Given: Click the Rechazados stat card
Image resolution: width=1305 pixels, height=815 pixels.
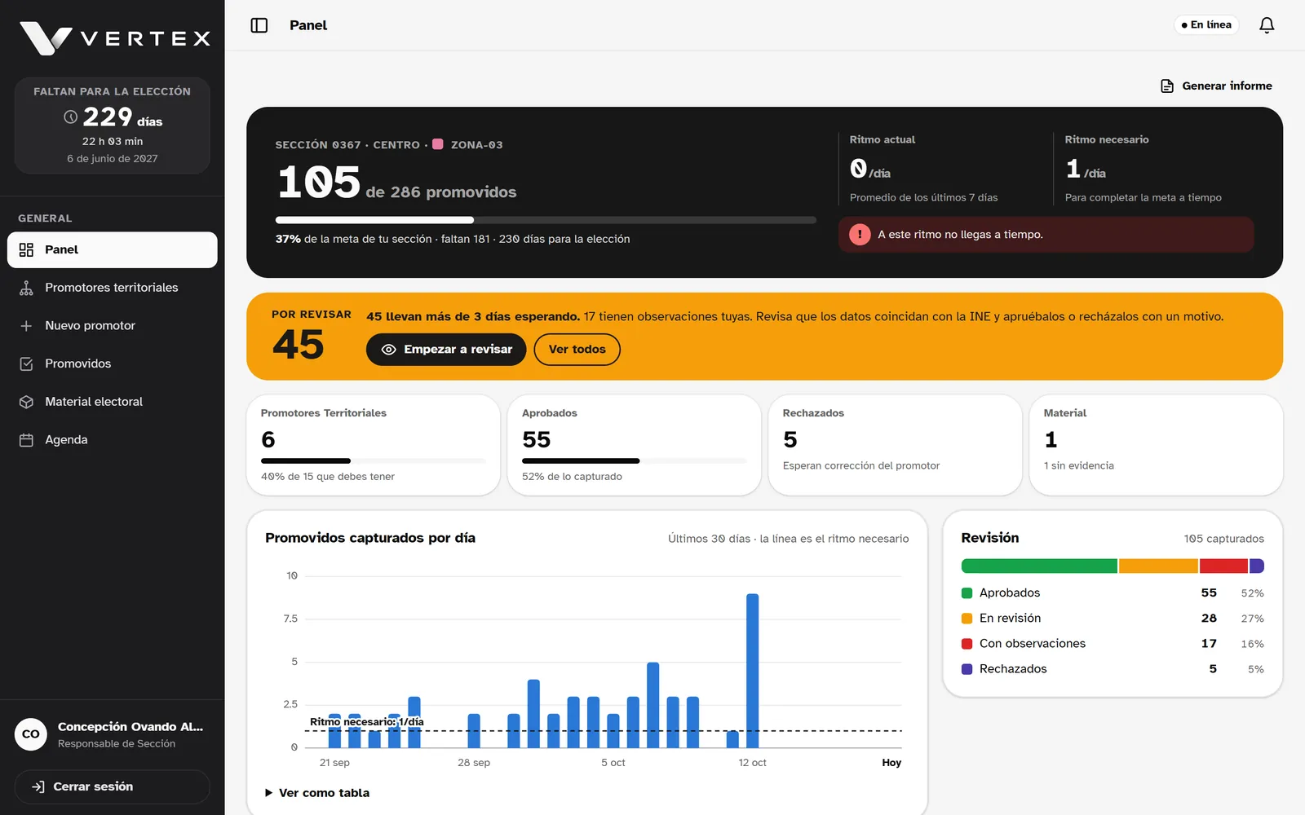Looking at the screenshot, I should point(896,445).
